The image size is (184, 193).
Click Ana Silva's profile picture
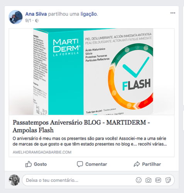coord(15,17)
